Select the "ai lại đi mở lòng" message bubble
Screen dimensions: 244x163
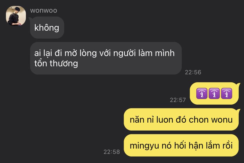tap(106, 58)
